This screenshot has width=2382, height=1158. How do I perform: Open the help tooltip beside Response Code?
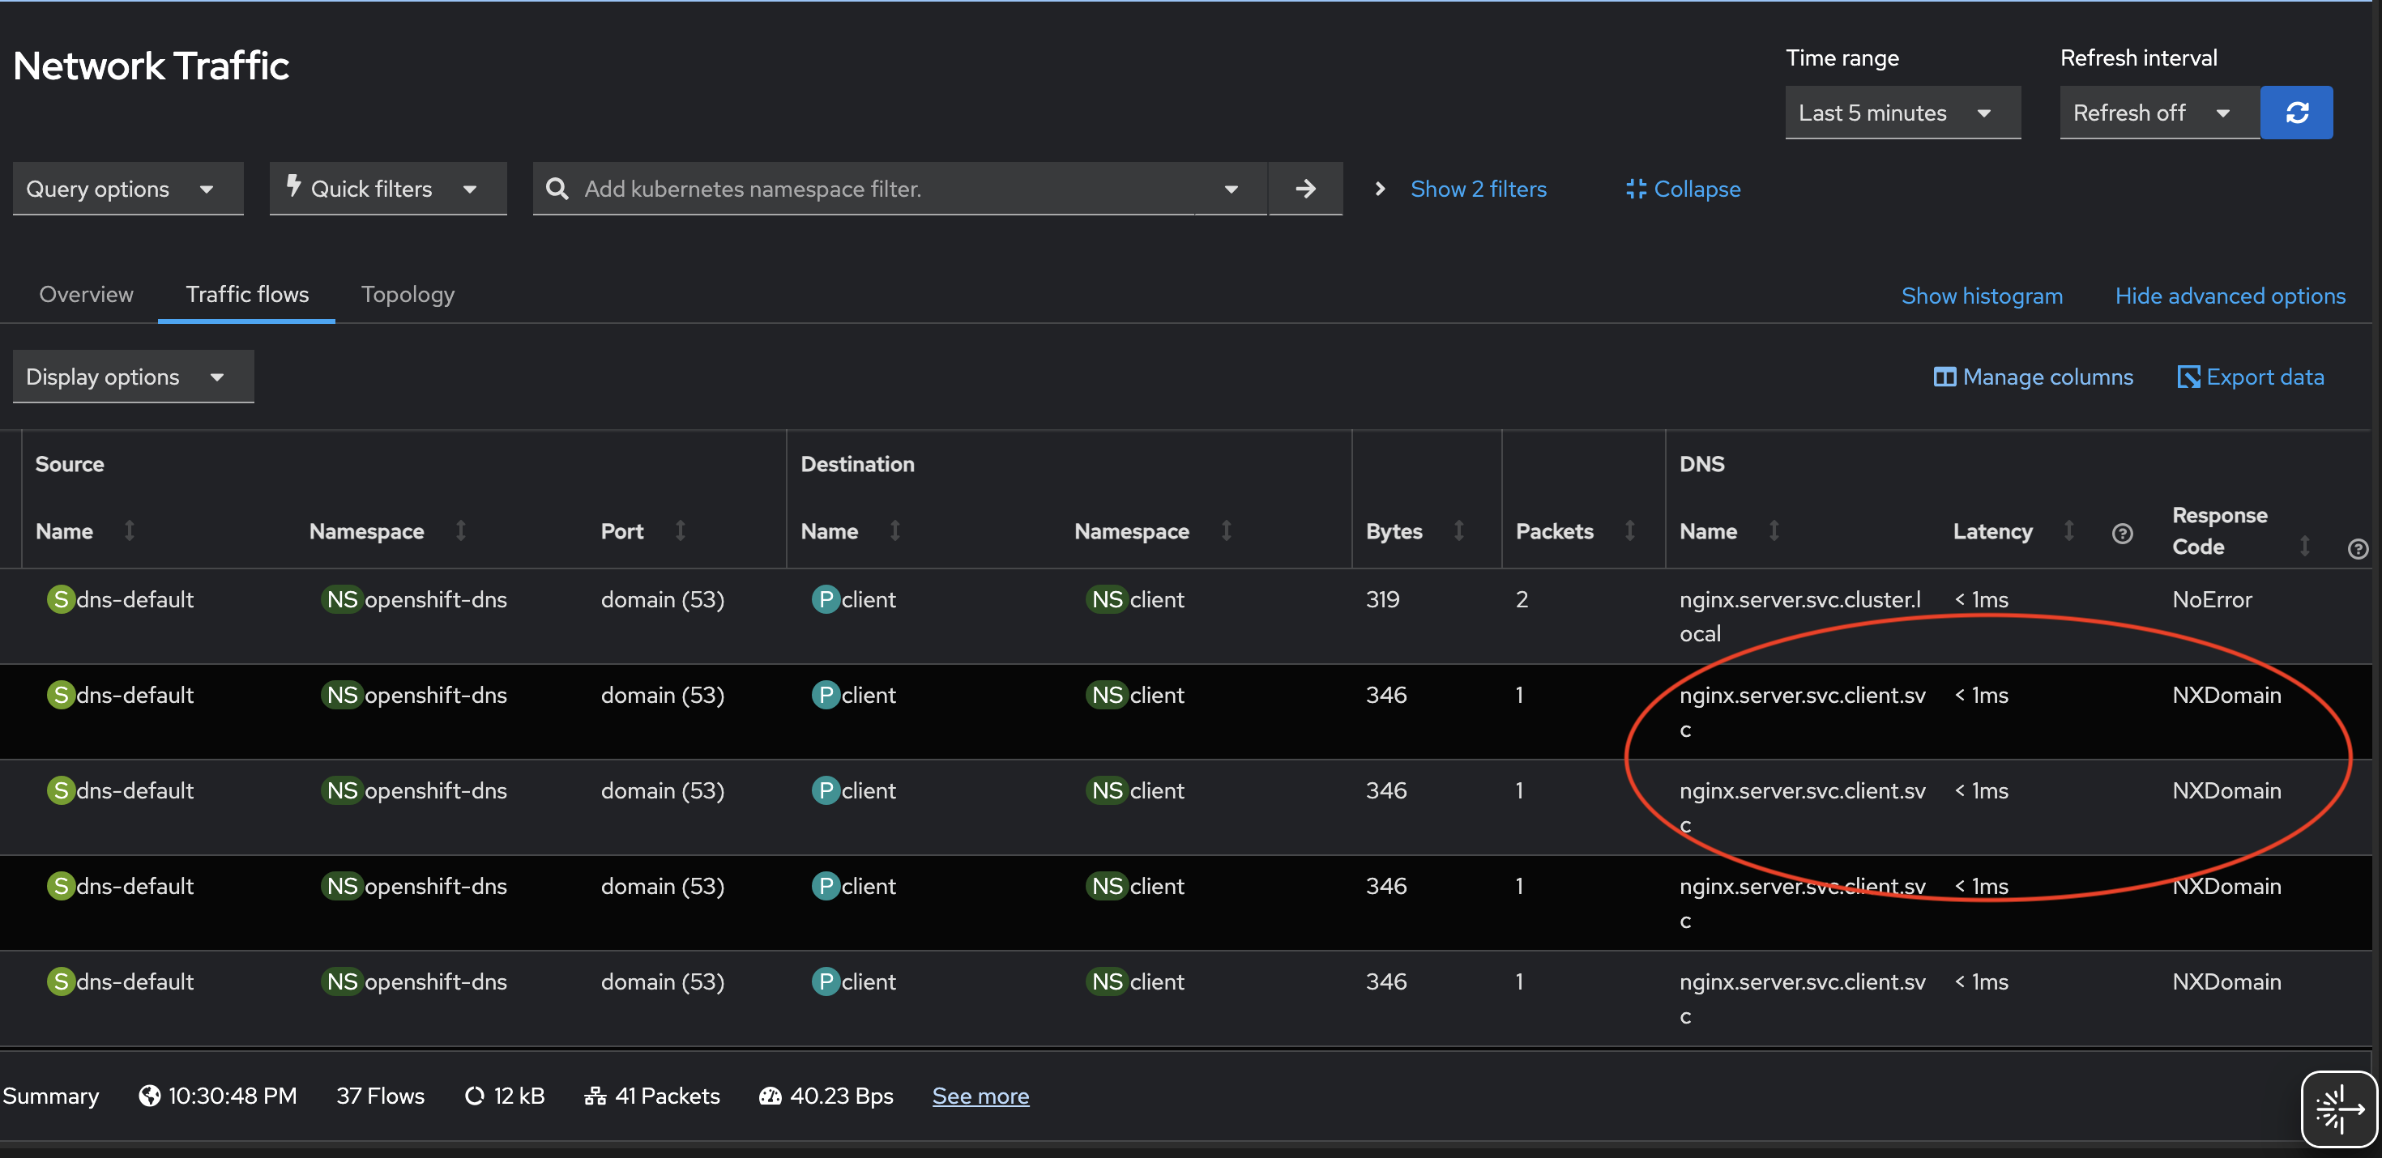click(2359, 547)
